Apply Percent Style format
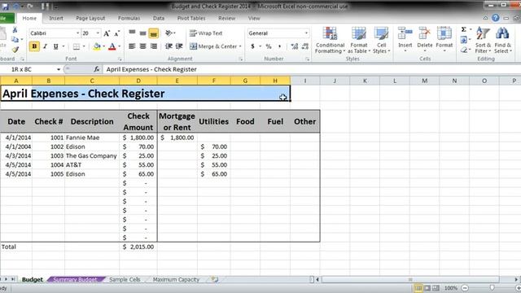Viewport: 521px width, 293px height. coord(269,46)
